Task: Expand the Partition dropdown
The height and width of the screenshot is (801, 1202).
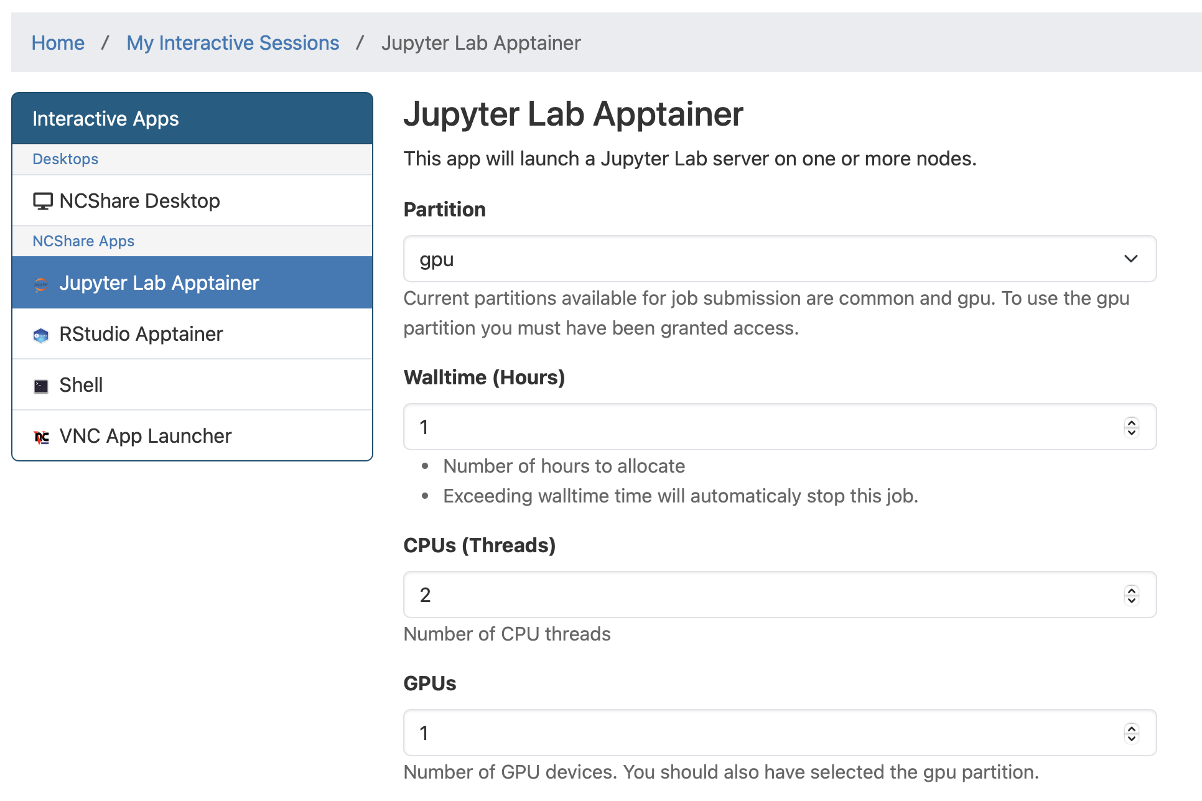Action: coord(779,259)
